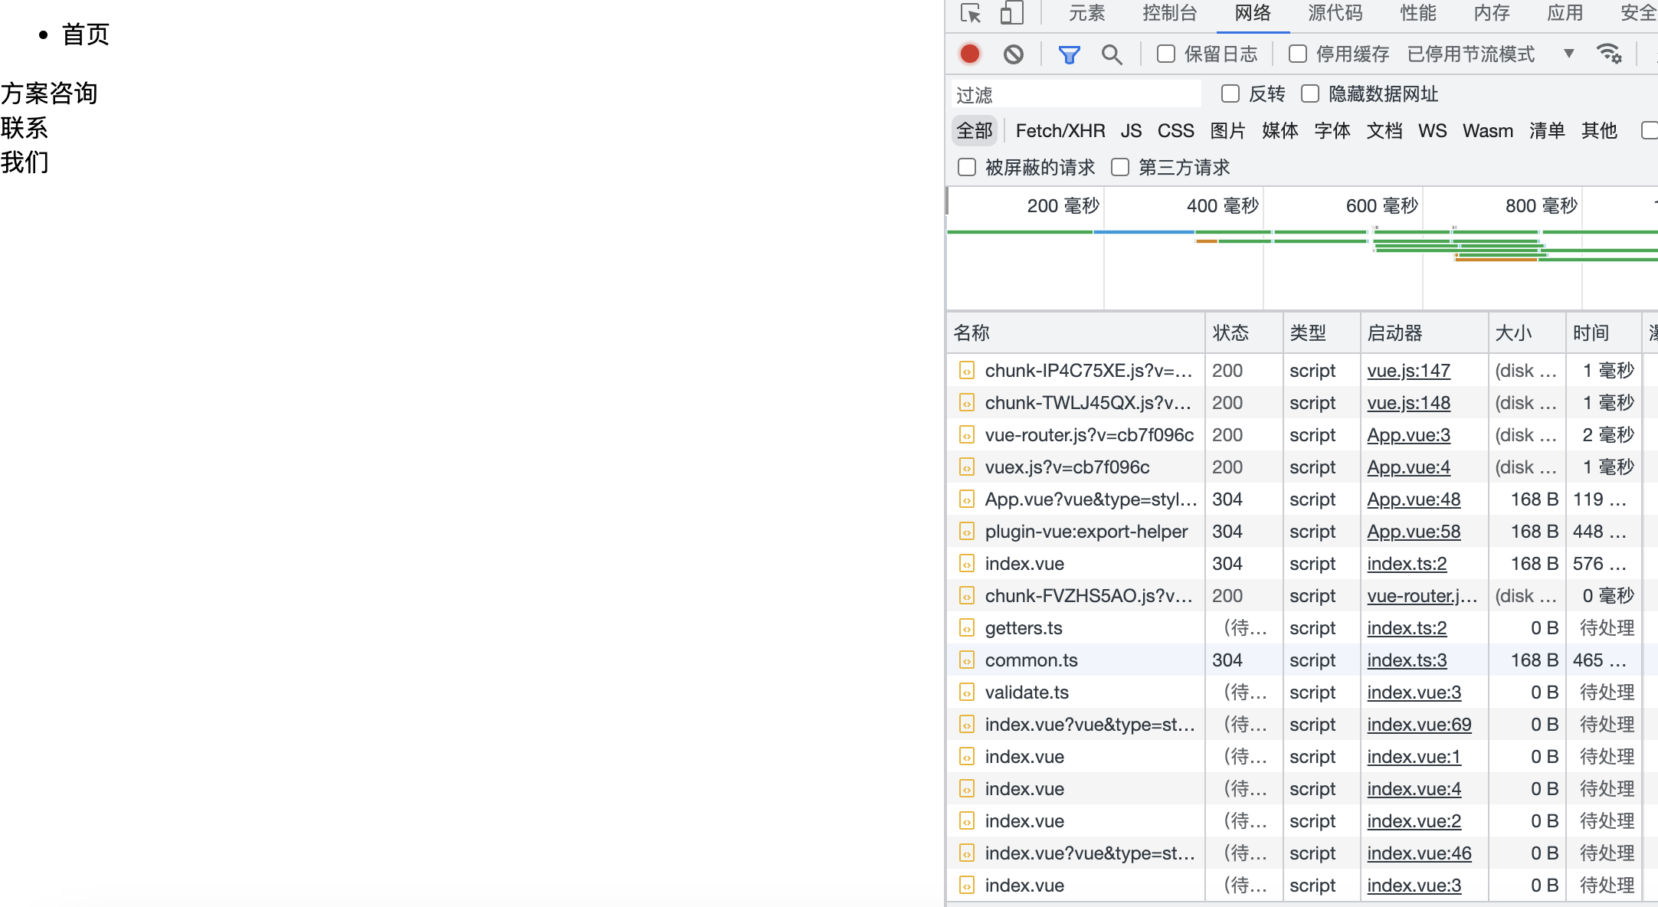Switch to the 应用 tab
Image resolution: width=1658 pixels, height=907 pixels.
(x=1565, y=13)
